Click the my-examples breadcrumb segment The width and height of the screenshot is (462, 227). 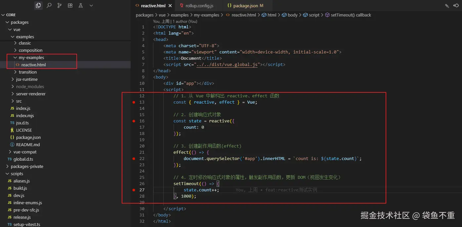click(x=206, y=15)
